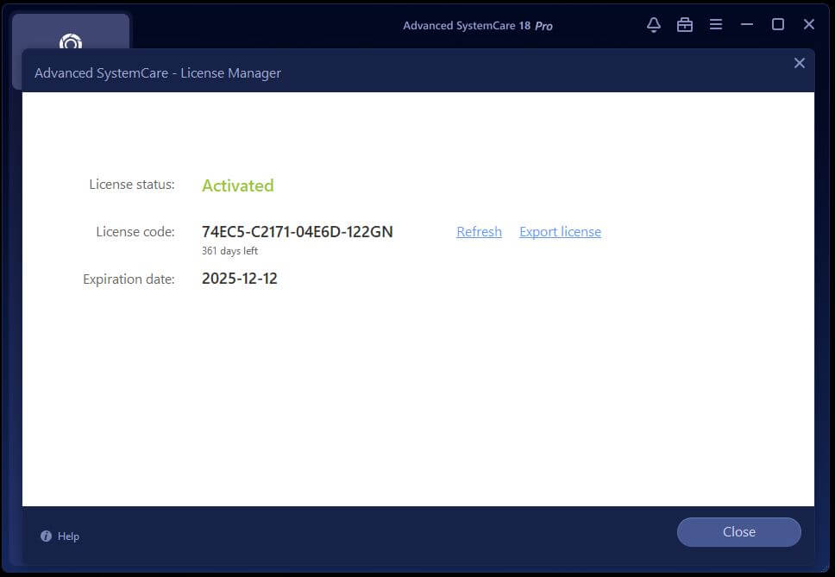This screenshot has height=577, width=835.
Task: Maximize the Advanced SystemCare window
Action: [x=777, y=24]
